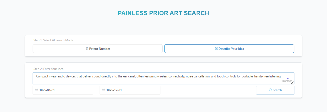Select the Describe Your Idea search mode
327x112 pixels.
coord(229,49)
